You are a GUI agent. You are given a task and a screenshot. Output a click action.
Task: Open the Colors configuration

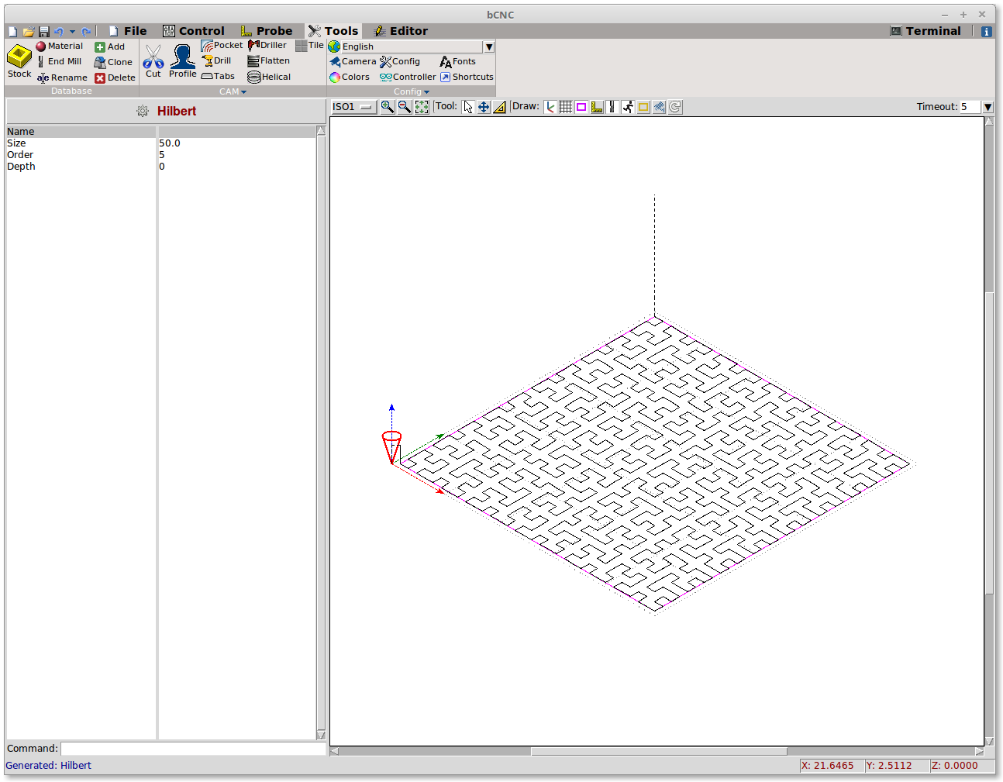[350, 77]
